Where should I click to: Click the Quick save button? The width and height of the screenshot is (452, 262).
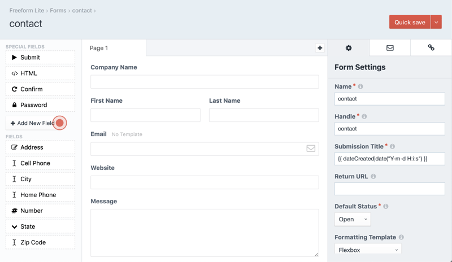410,22
